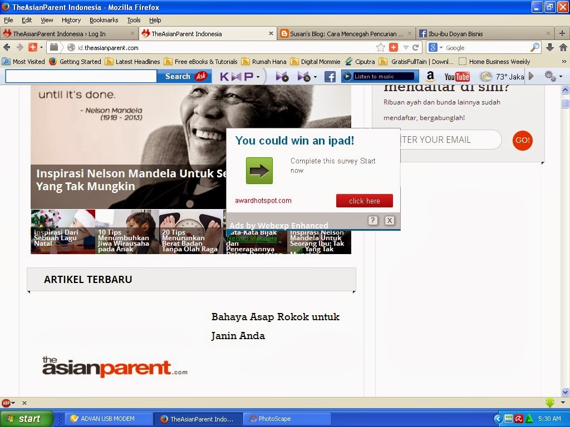Open the Bookmarks menu

(x=104, y=20)
